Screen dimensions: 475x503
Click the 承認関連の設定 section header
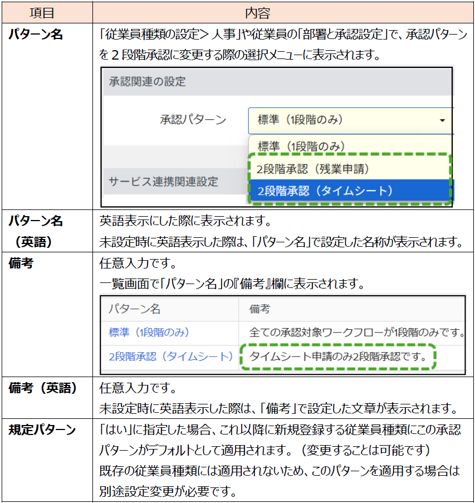(146, 82)
